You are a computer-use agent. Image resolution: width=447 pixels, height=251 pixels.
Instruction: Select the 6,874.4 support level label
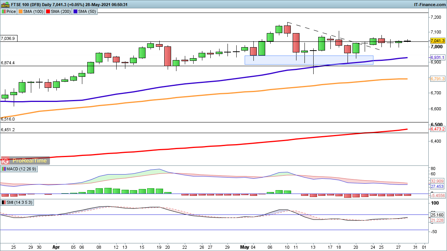(8, 63)
